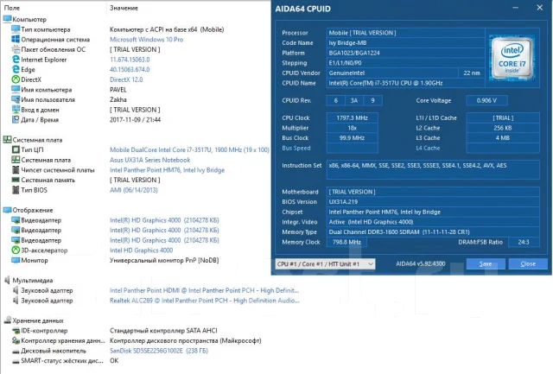Image resolution: width=553 pixels, height=374 pixels.
Task: Click the OS update package icon
Action: (16, 49)
